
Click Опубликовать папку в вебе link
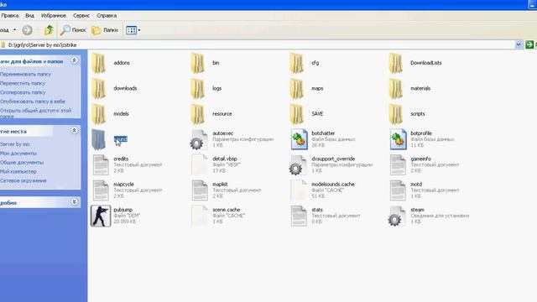(33, 102)
